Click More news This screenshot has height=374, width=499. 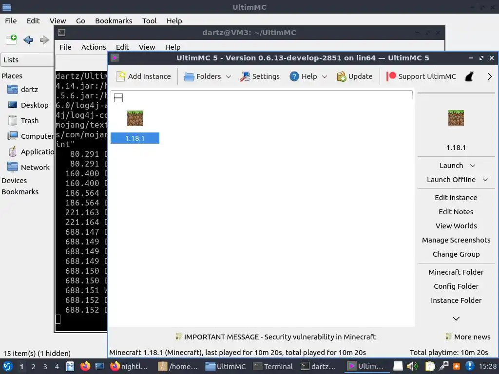click(x=468, y=337)
